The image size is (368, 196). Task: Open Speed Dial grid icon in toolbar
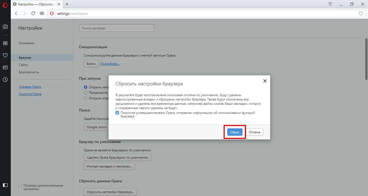[x=42, y=13]
